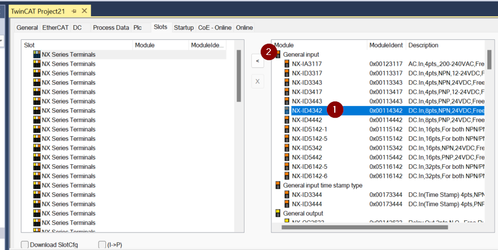
Task: Open the General tab
Action: (x=27, y=27)
